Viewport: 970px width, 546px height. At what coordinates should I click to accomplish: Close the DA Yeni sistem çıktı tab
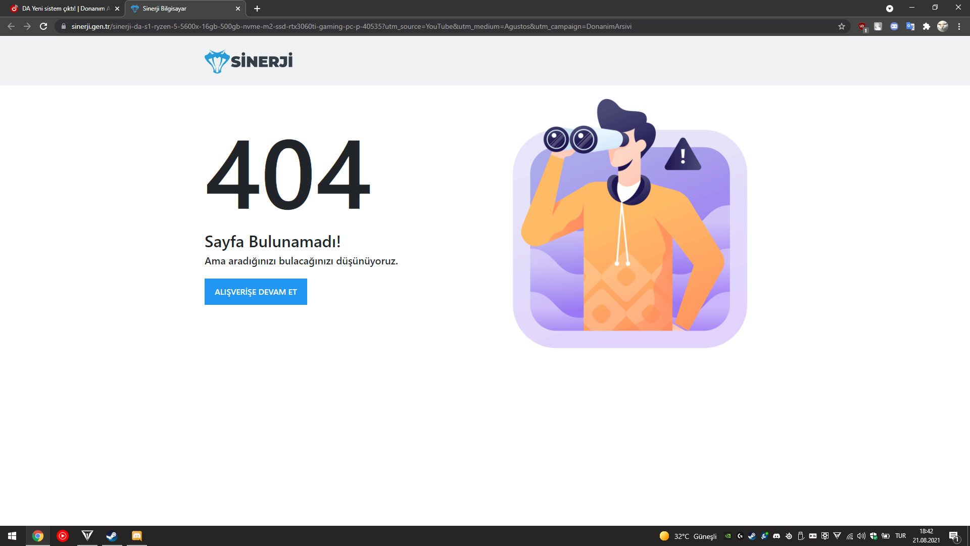pos(117,9)
